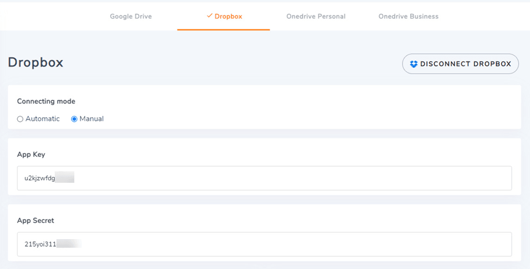
Task: Click the u2kjzwfdg text in App Key
Action: click(x=40, y=179)
